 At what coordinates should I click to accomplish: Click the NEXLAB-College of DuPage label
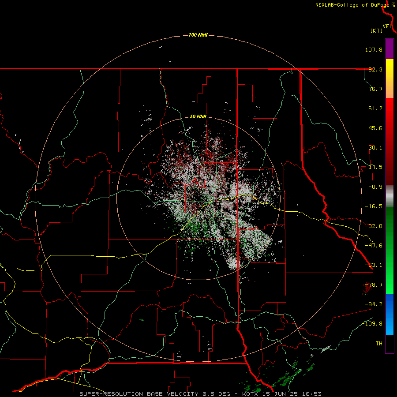(352, 5)
